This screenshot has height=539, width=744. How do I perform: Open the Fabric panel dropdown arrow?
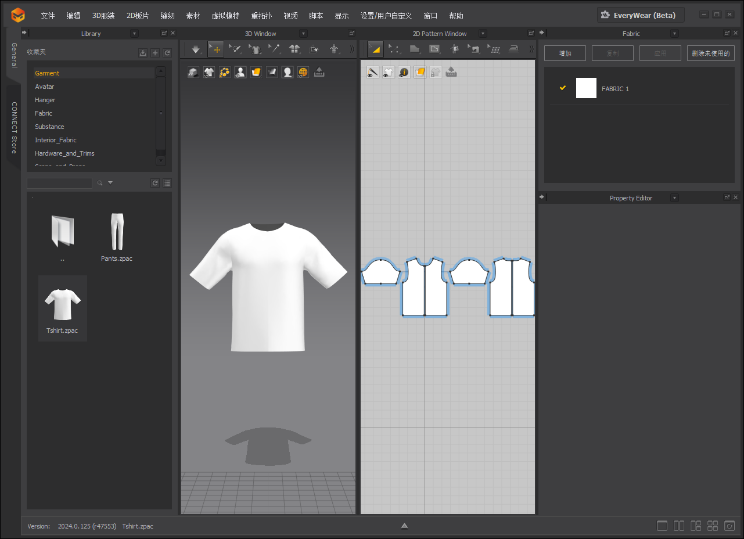pos(674,34)
